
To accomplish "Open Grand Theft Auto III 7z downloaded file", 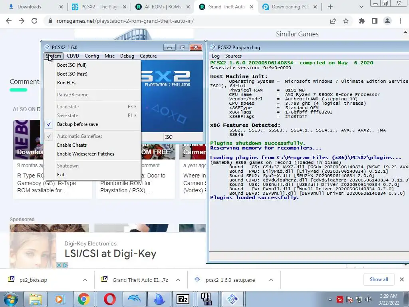I will [140, 280].
